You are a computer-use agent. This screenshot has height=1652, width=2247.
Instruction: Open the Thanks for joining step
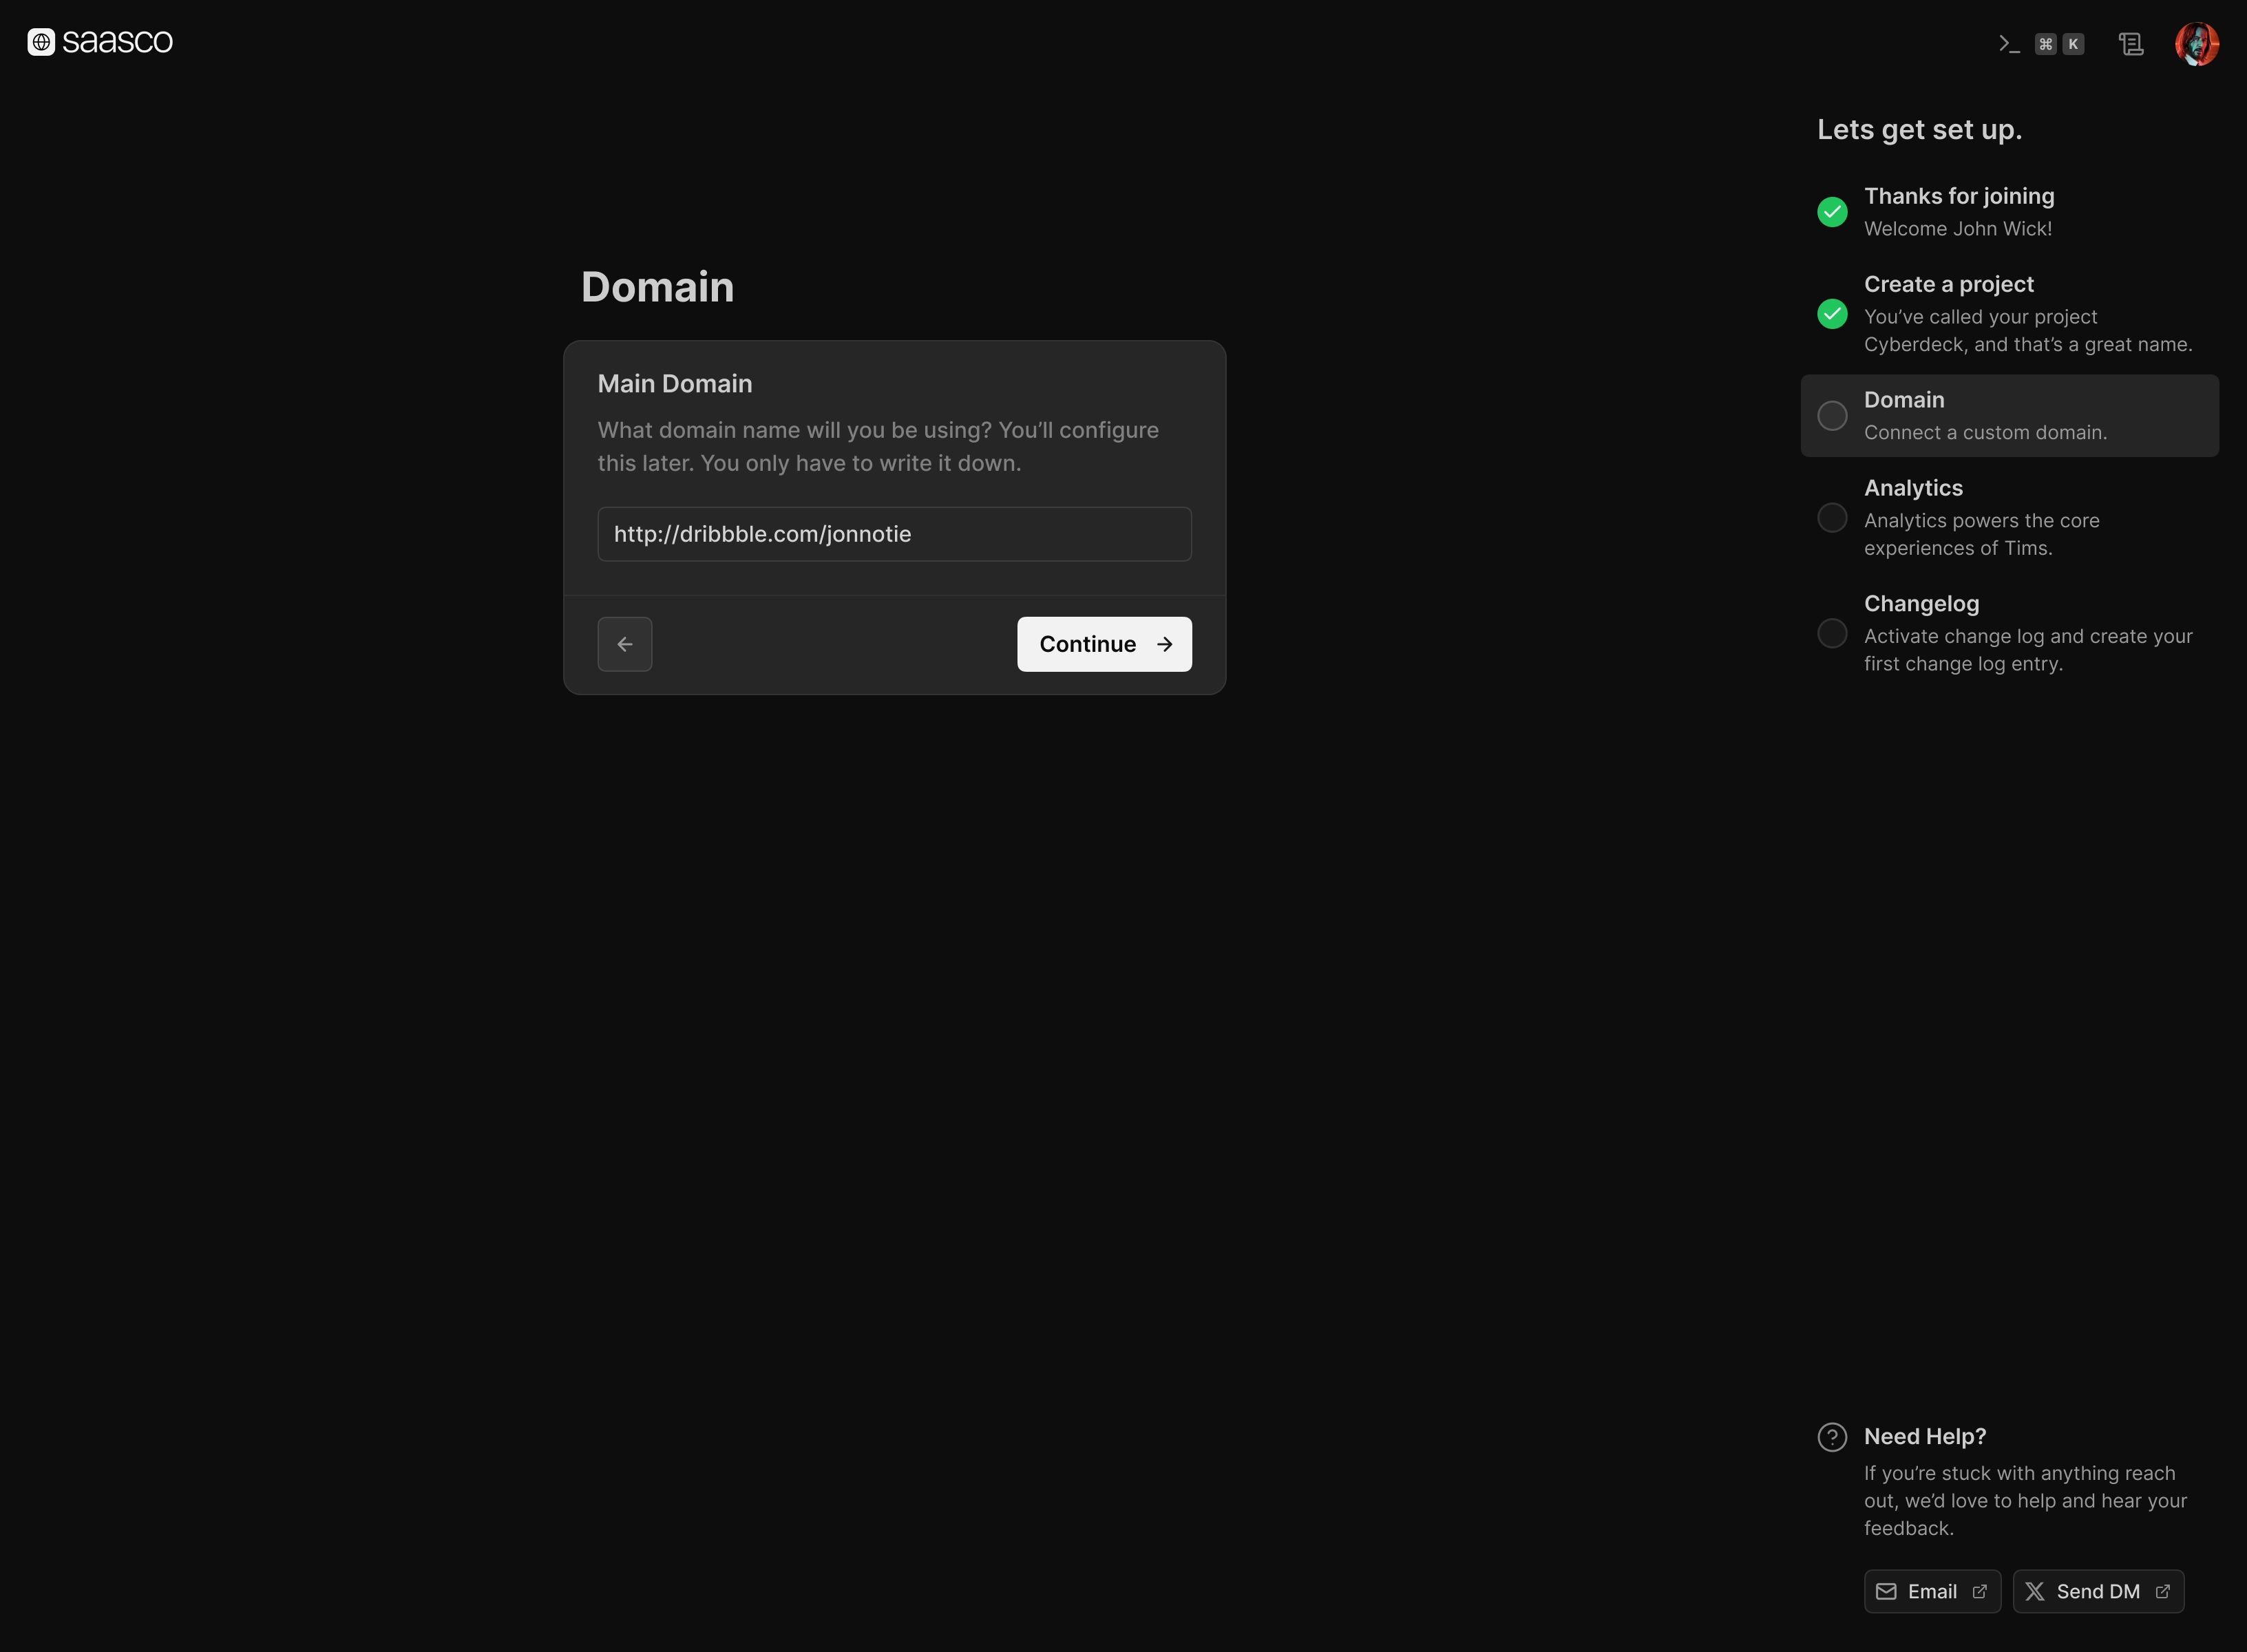click(2009, 212)
